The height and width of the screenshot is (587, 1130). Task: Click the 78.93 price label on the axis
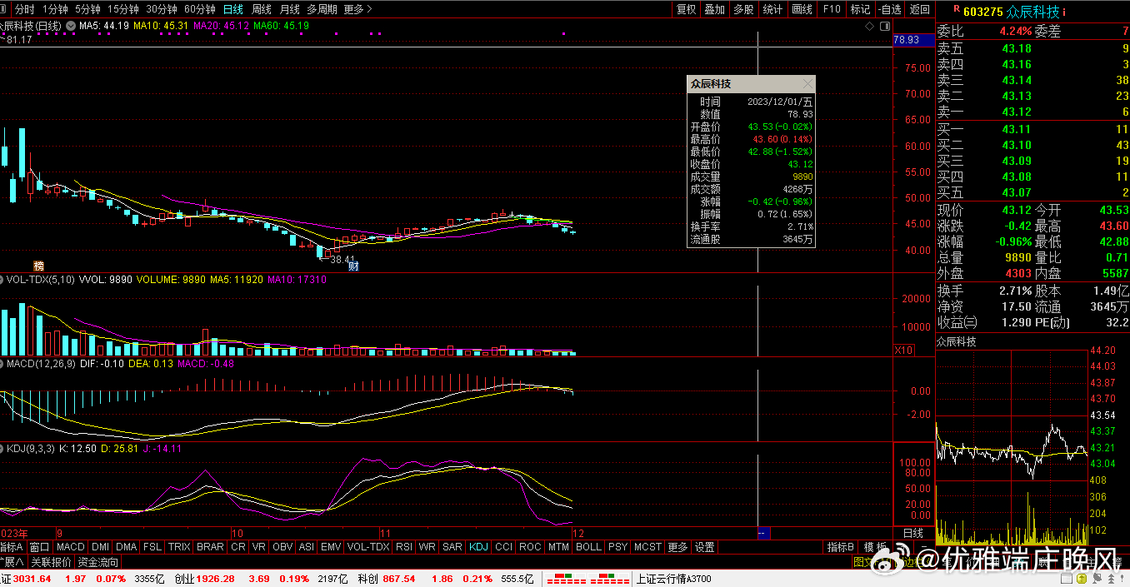906,39
